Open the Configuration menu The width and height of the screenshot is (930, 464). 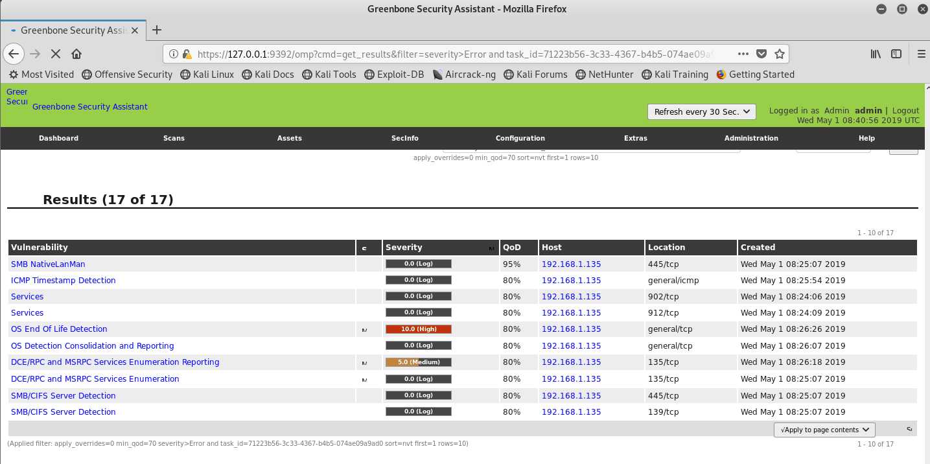pyautogui.click(x=520, y=138)
